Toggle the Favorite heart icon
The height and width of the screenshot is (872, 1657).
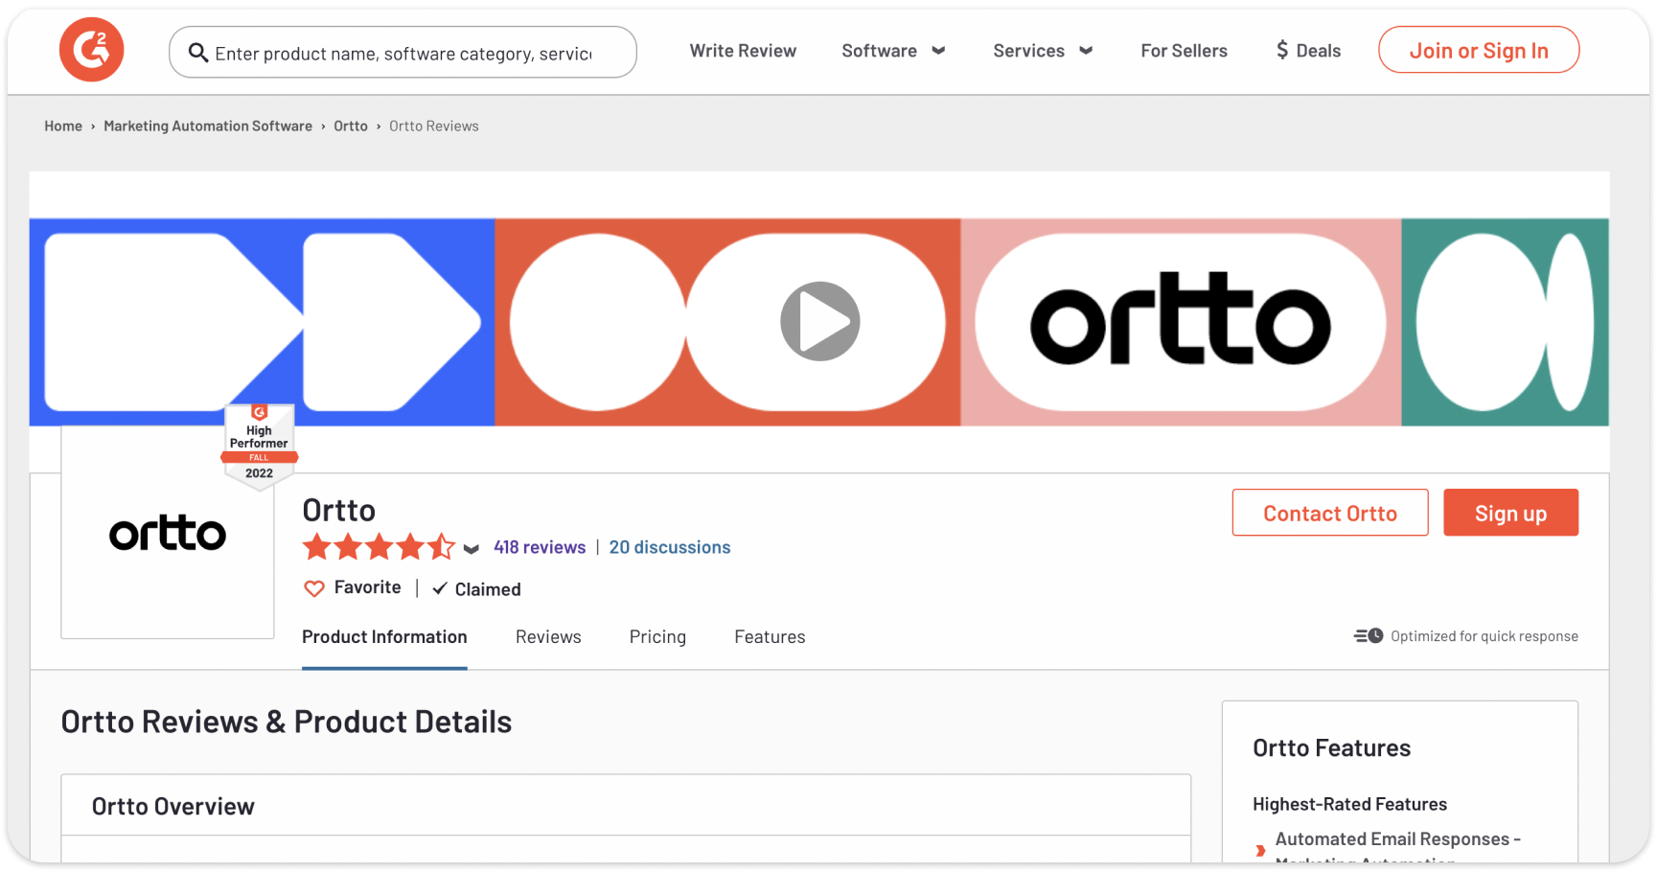point(314,588)
